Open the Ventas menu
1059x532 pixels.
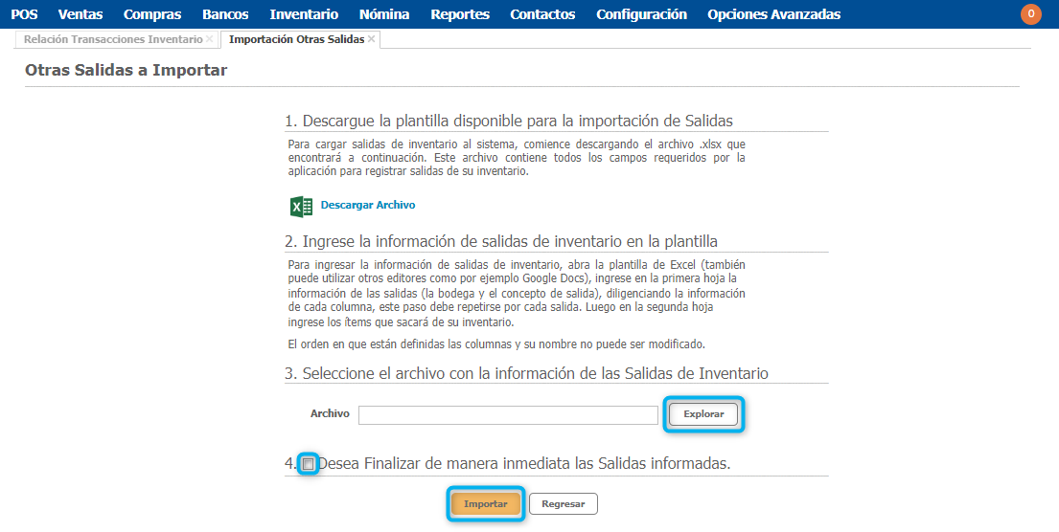click(x=81, y=14)
